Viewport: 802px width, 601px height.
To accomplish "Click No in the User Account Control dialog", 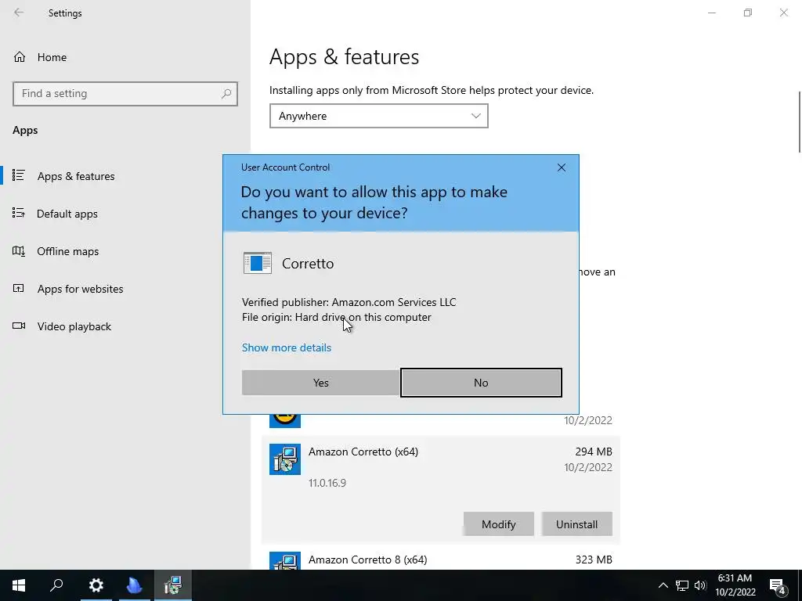I will coord(481,382).
